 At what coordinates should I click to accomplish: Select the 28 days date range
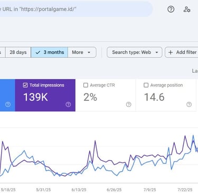click(x=18, y=52)
